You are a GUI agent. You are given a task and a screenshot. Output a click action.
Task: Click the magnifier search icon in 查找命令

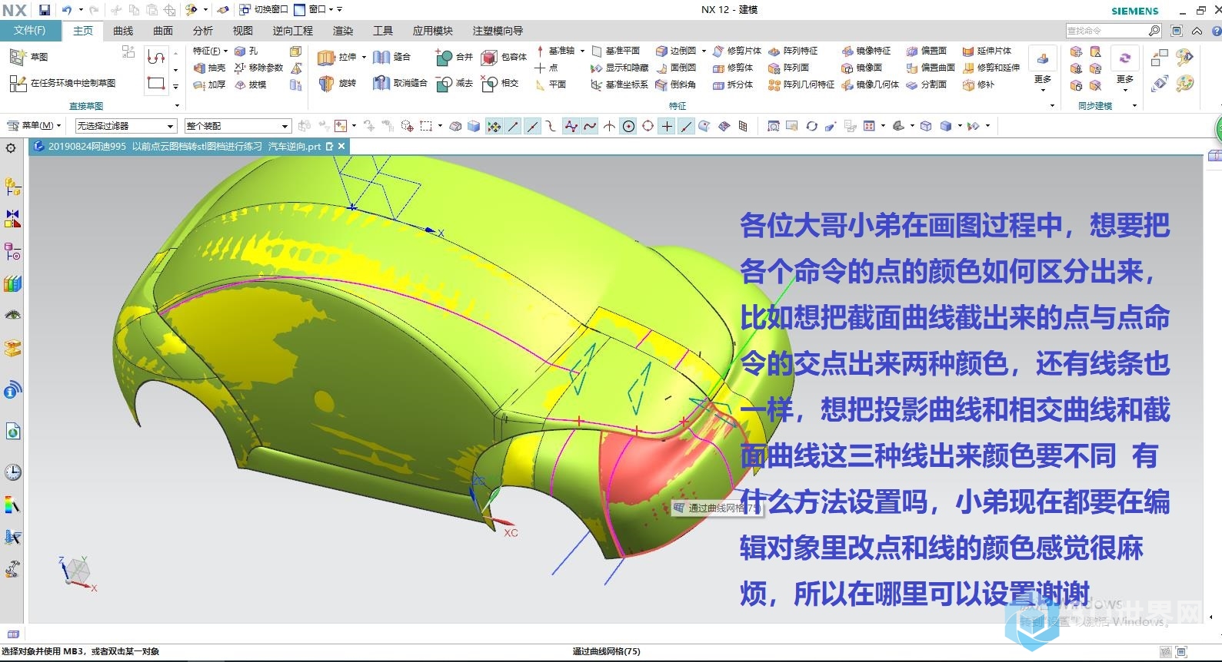(1154, 31)
